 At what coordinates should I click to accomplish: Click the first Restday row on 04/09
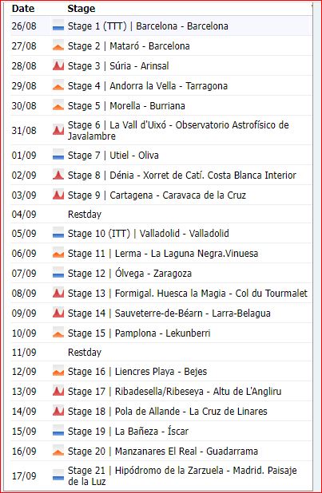[161, 214]
